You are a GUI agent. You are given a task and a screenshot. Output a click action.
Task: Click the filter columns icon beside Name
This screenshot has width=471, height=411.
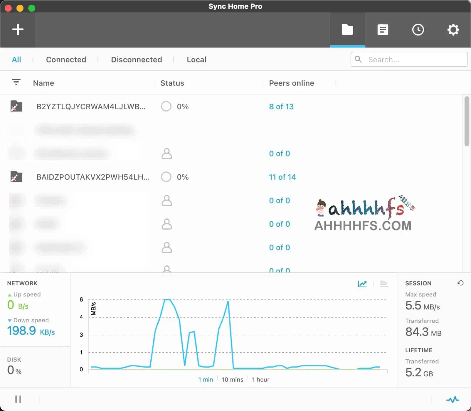click(x=16, y=82)
